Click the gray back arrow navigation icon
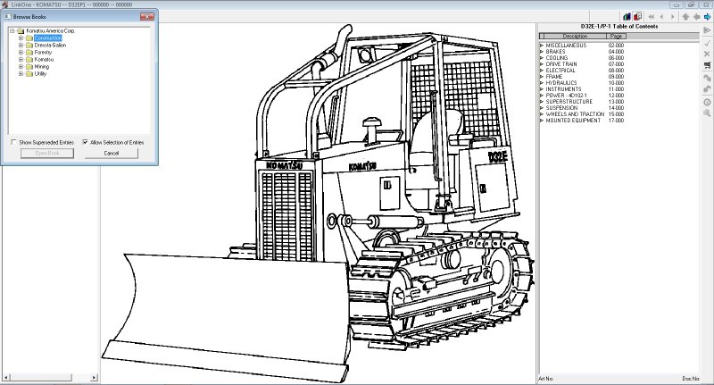Screen dimensions: 714x385 tap(697, 17)
